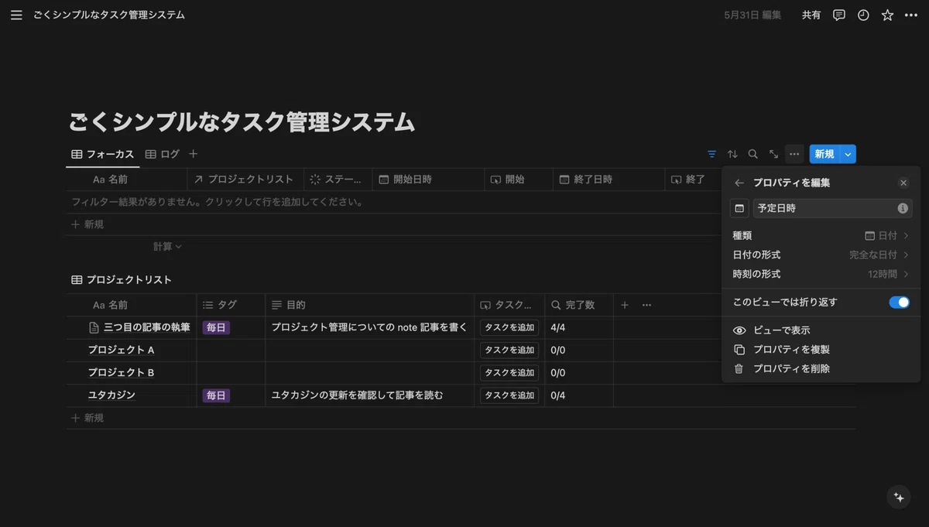The width and height of the screenshot is (929, 527).
Task: Open the ユタカジン row title
Action: tap(111, 395)
